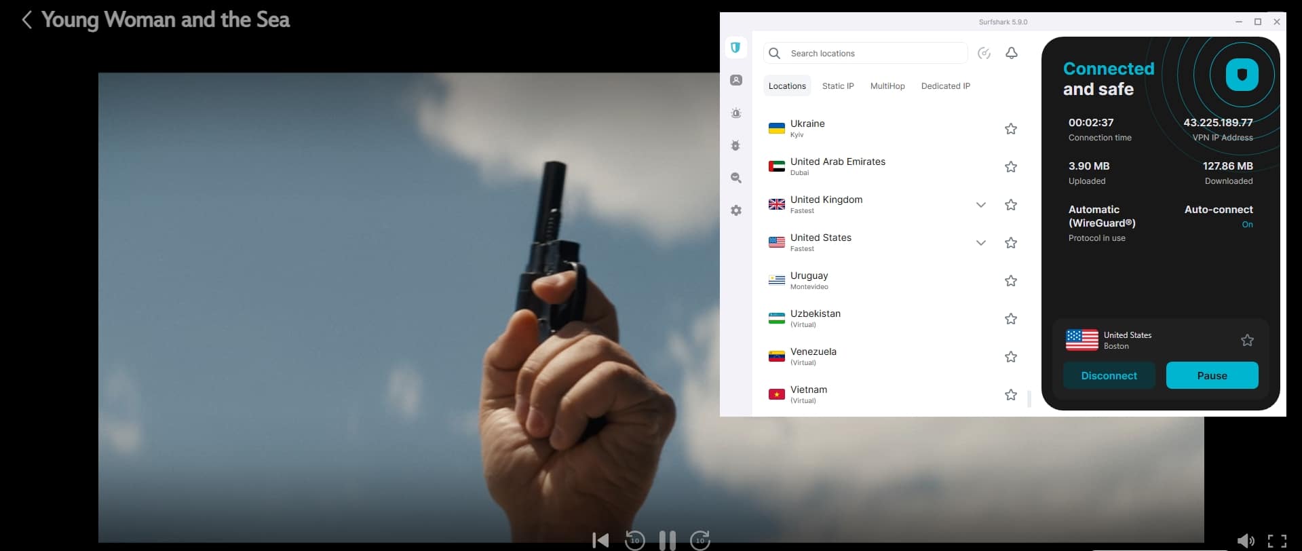This screenshot has height=551, width=1302.
Task: Mute the video player volume
Action: [x=1245, y=541]
